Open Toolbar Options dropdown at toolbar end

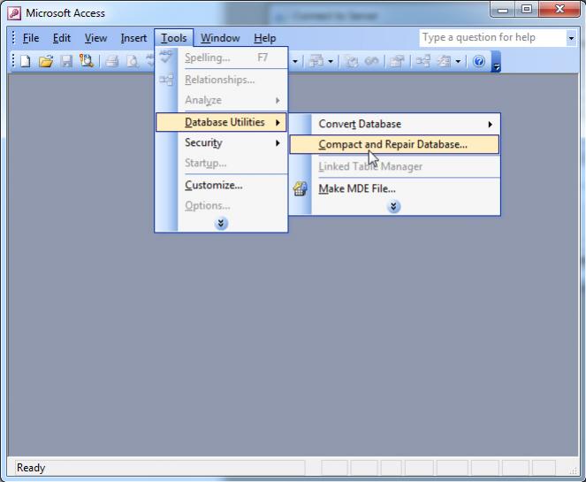click(496, 62)
